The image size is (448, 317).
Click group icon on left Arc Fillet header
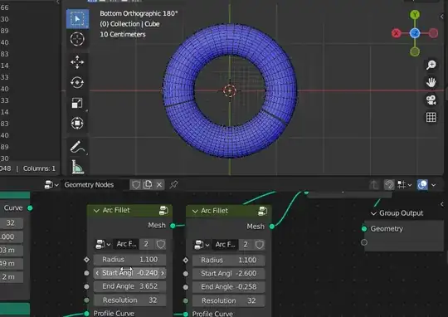[163, 211]
